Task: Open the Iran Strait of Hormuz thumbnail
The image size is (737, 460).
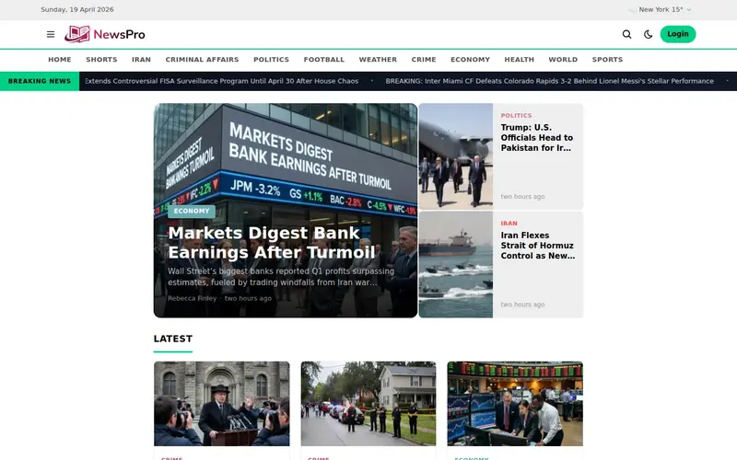Action: click(456, 265)
